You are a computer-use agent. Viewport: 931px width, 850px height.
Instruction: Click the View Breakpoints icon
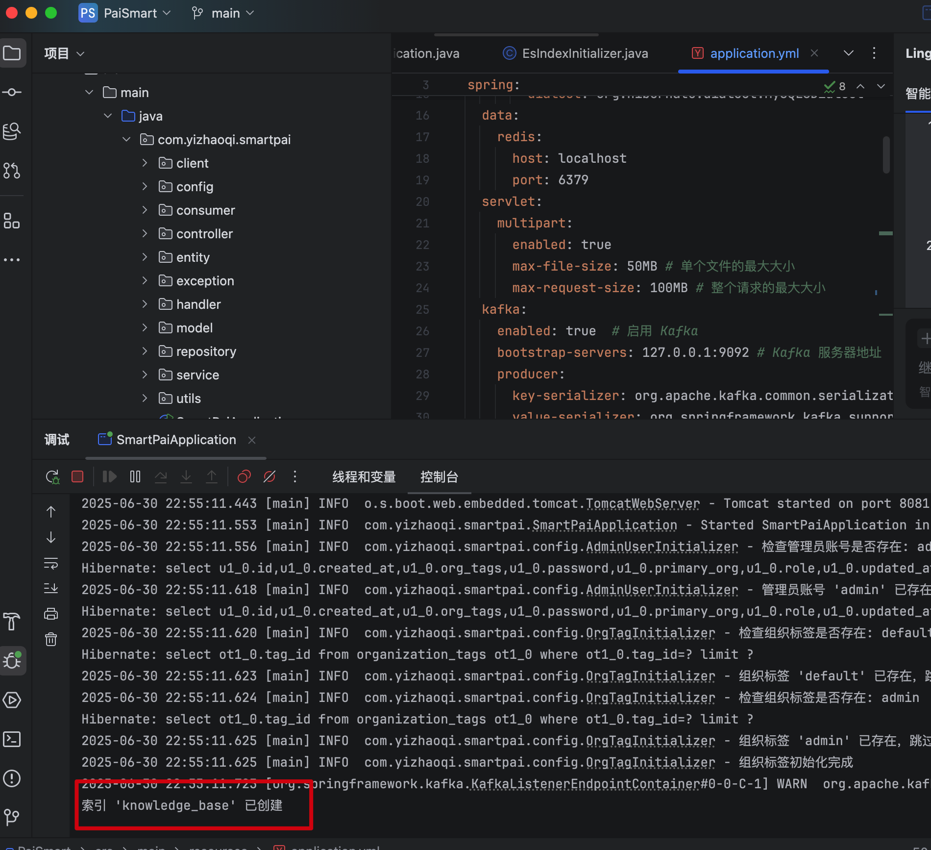point(244,476)
